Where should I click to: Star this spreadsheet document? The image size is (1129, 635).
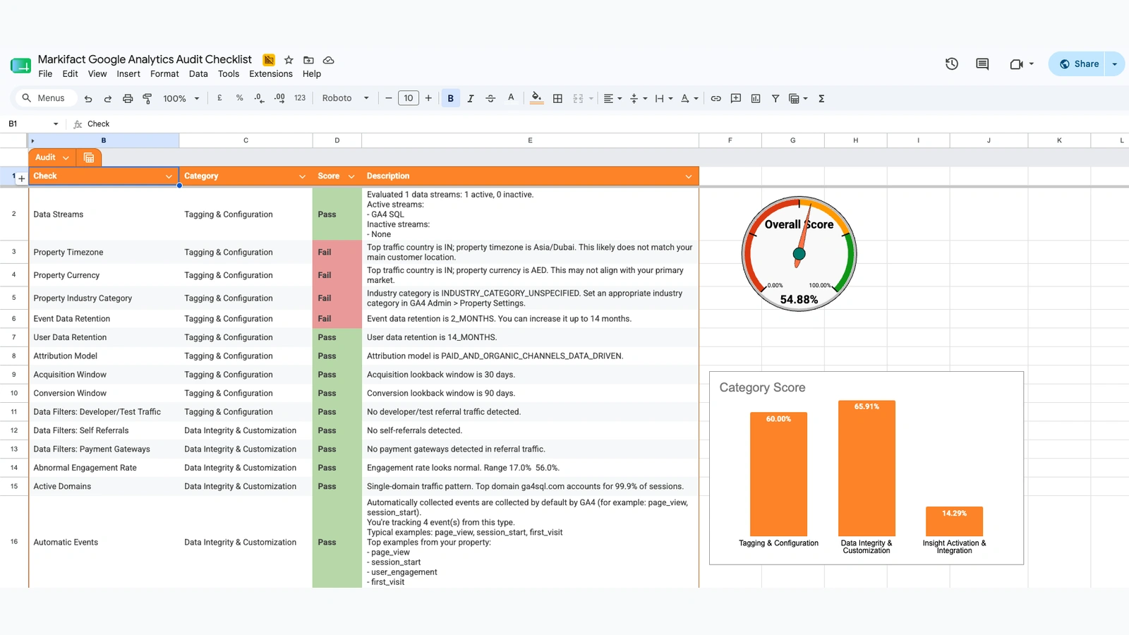point(289,60)
